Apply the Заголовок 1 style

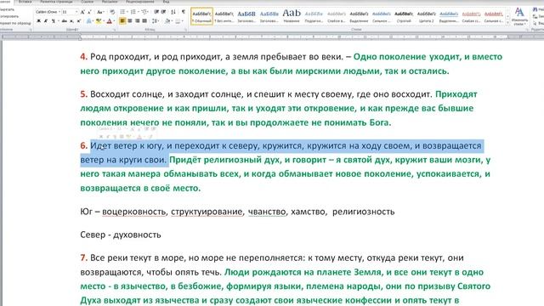click(246, 17)
